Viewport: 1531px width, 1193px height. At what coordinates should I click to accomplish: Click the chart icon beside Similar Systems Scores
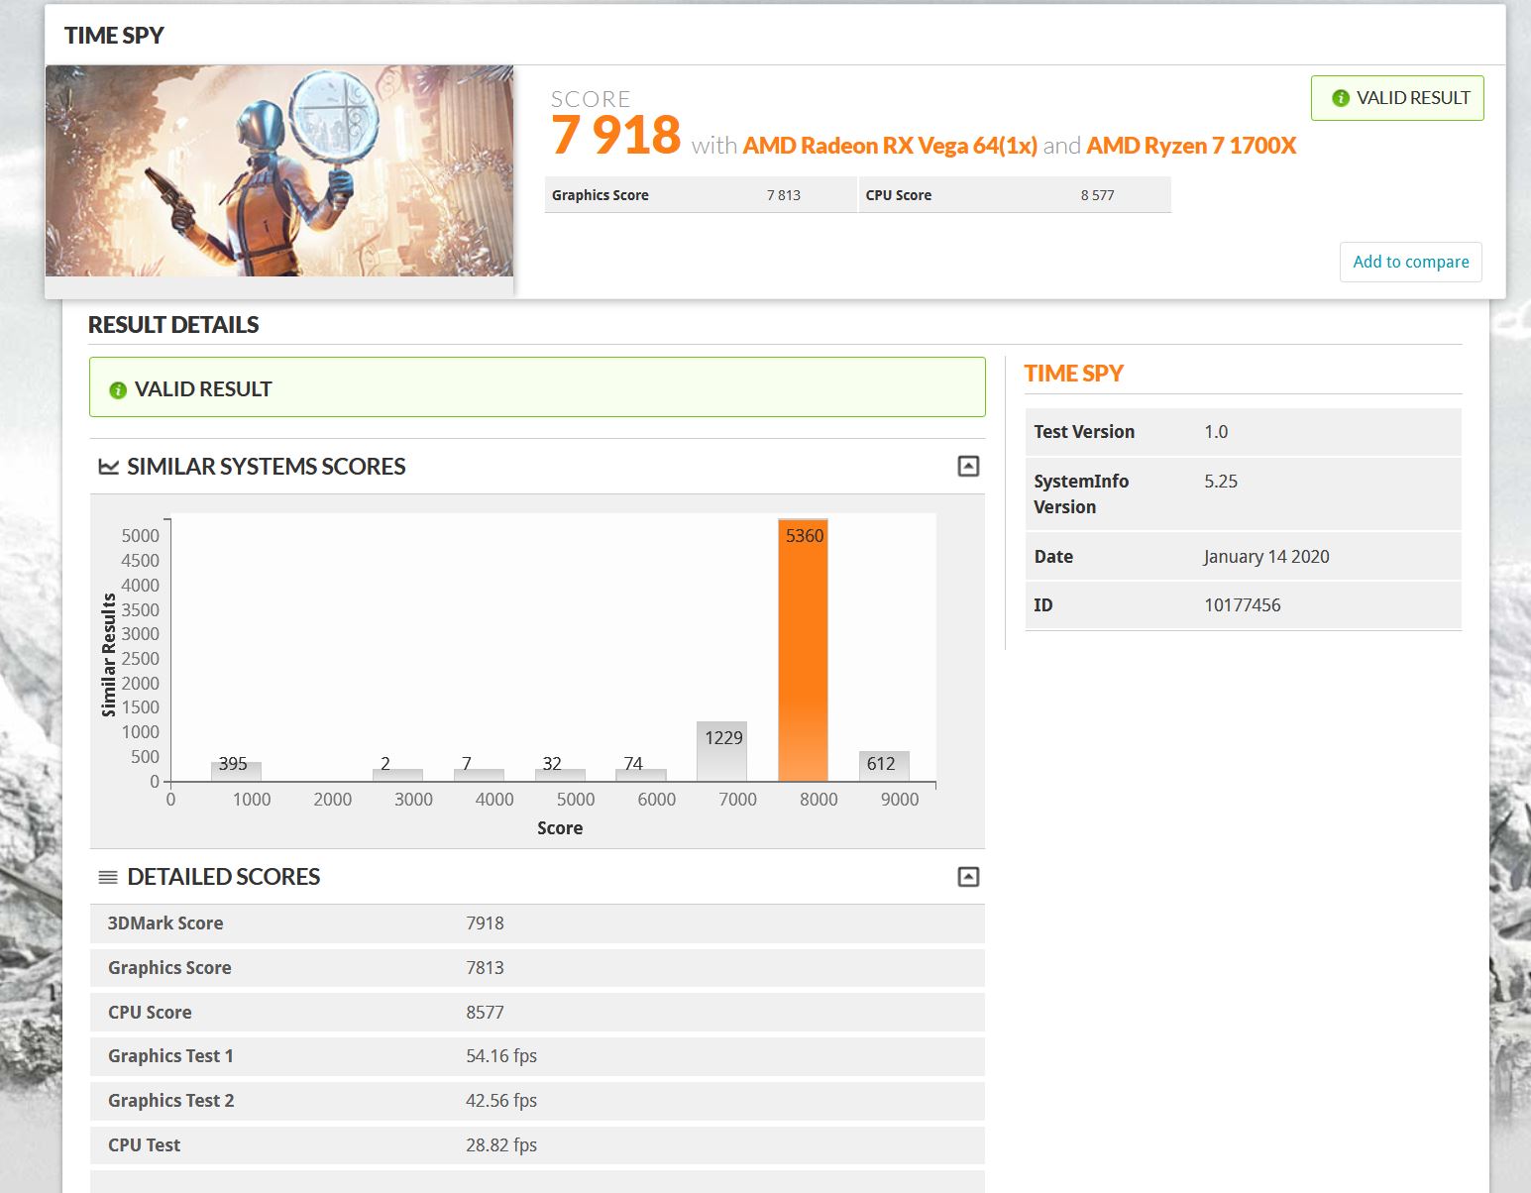(x=108, y=467)
